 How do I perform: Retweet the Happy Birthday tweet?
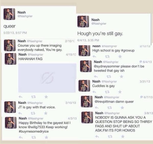tap(33, 137)
